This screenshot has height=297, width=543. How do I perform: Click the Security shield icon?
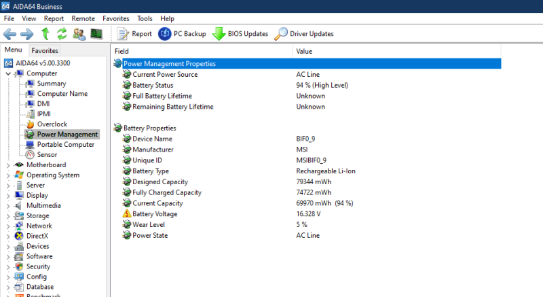point(19,266)
